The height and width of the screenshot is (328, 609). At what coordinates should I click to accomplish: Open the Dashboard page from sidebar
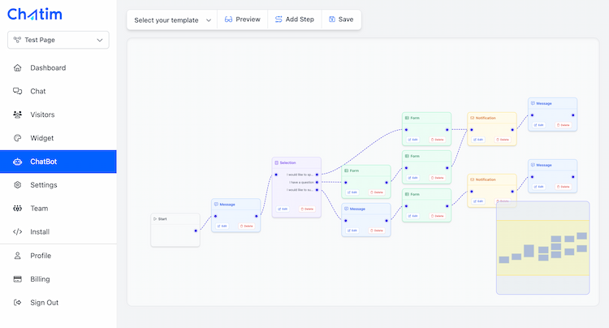(x=48, y=67)
